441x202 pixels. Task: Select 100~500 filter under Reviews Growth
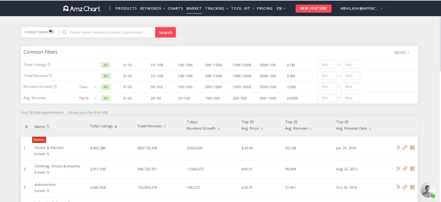click(184, 87)
